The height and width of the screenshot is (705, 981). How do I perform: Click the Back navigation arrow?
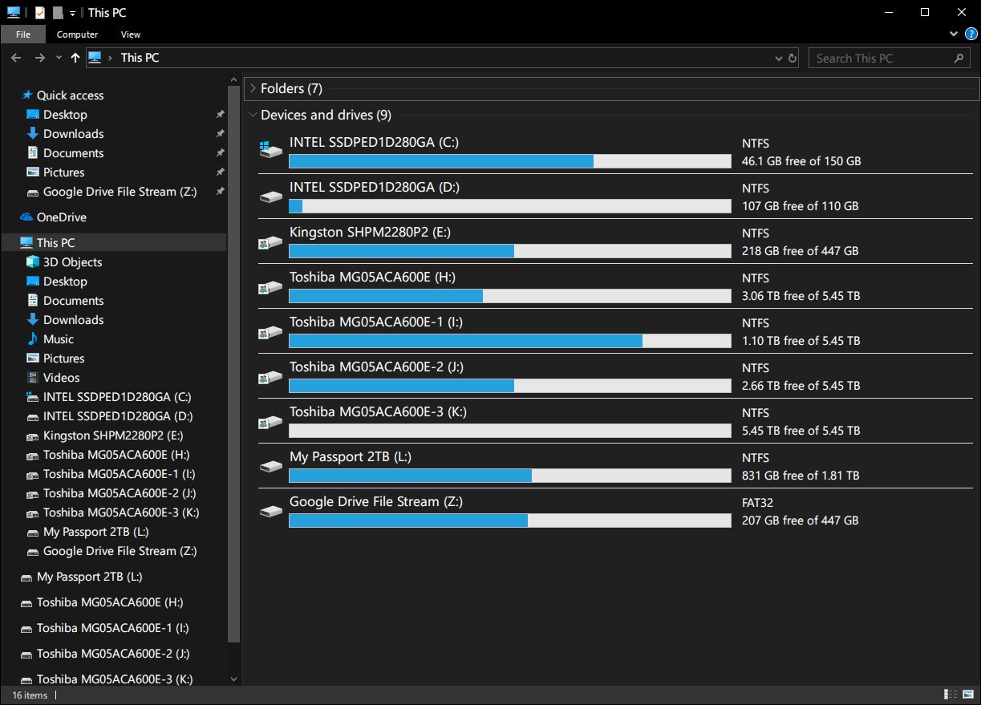[16, 58]
